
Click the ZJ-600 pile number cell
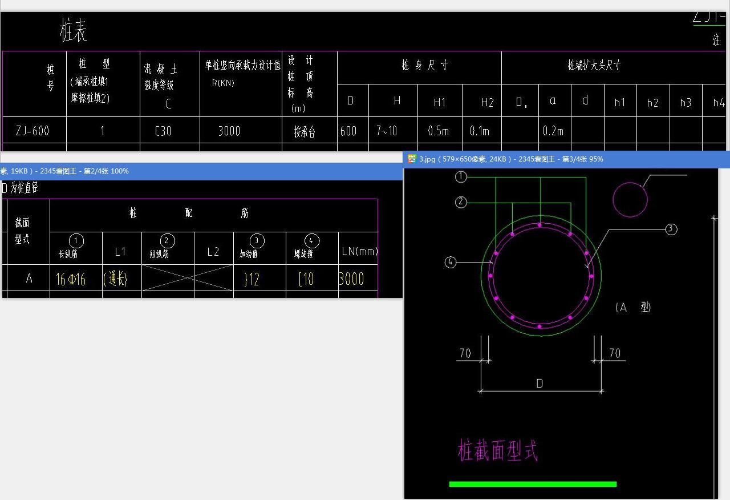point(33,131)
